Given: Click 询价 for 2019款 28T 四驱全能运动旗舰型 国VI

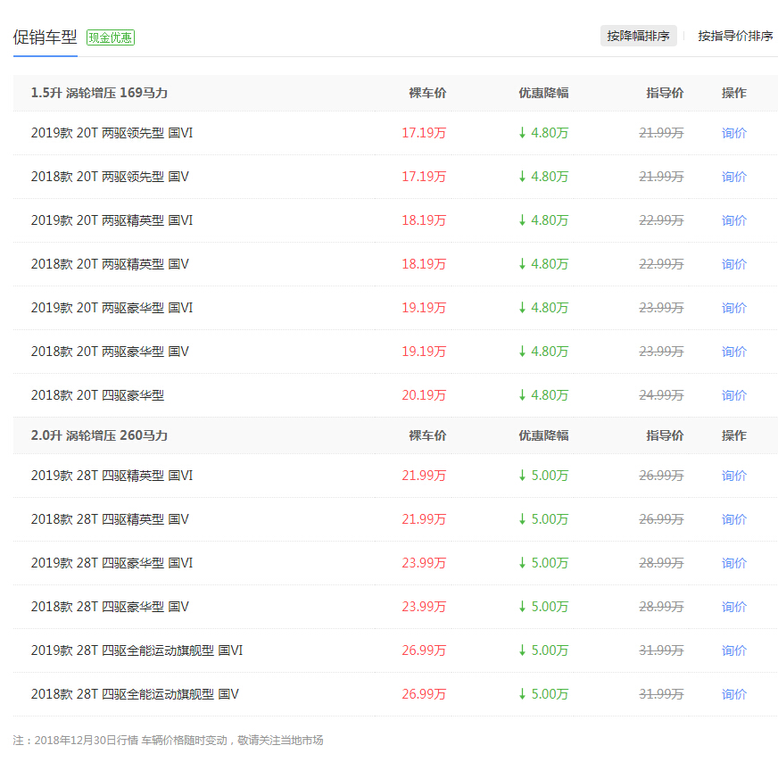Looking at the screenshot, I should point(734,650).
